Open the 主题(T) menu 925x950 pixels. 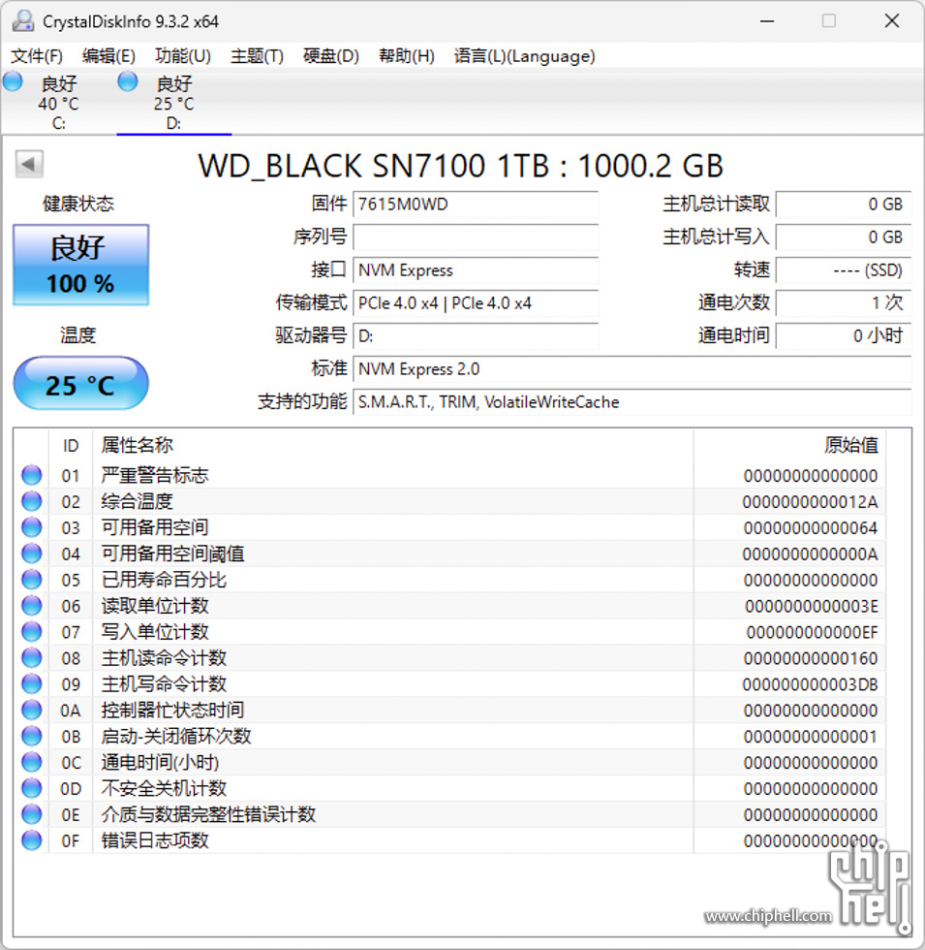(x=257, y=56)
